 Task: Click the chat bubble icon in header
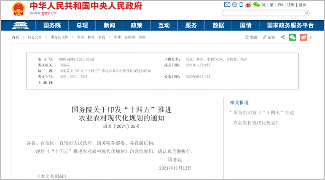tap(234, 5)
